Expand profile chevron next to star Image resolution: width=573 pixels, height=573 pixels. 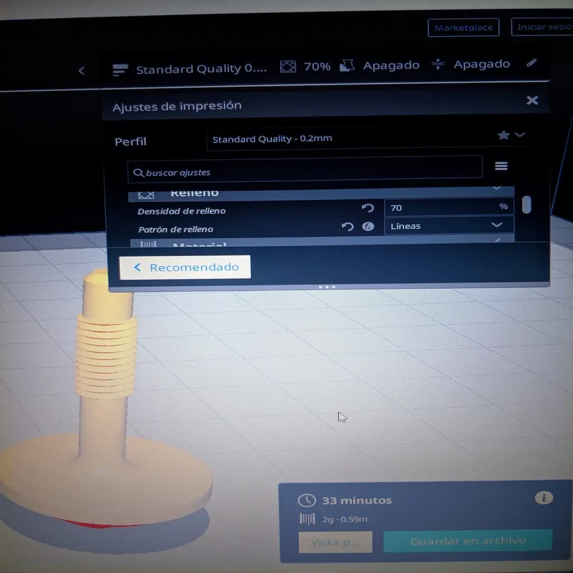pos(520,135)
